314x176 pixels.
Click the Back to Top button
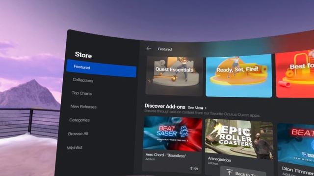point(243,172)
